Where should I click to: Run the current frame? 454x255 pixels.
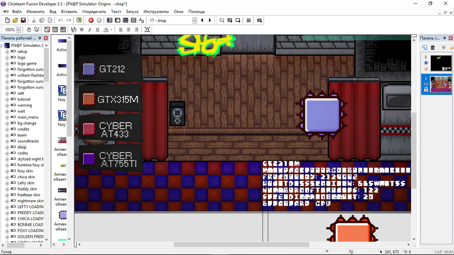pyautogui.click(x=238, y=20)
